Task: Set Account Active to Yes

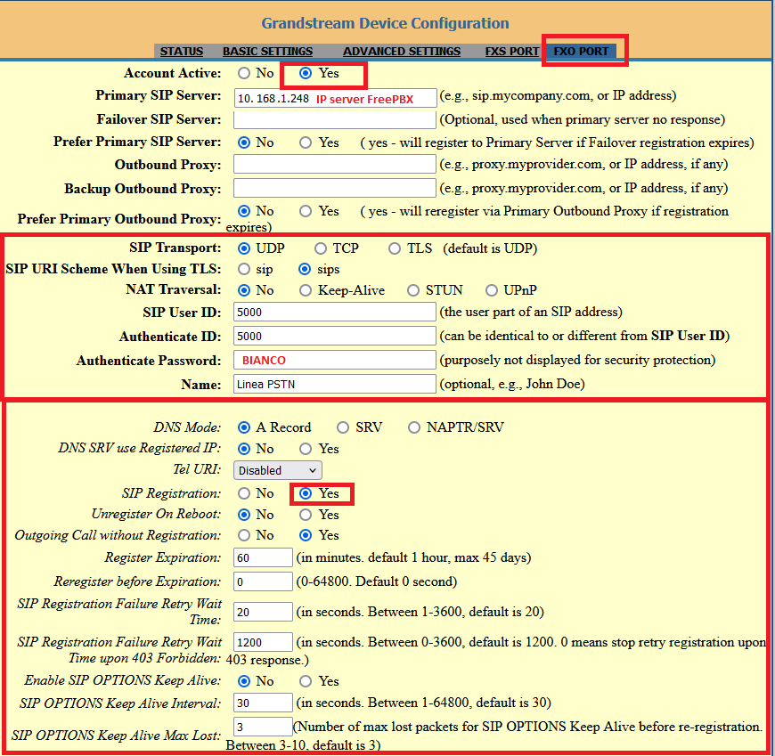Action: coord(306,73)
